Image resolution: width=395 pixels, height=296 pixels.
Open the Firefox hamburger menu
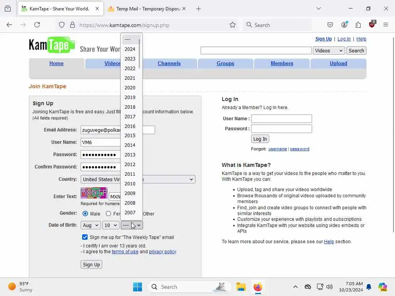tap(385, 25)
